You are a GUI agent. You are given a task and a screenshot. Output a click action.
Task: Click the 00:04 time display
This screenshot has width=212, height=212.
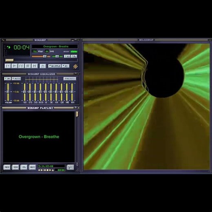[x=22, y=47]
